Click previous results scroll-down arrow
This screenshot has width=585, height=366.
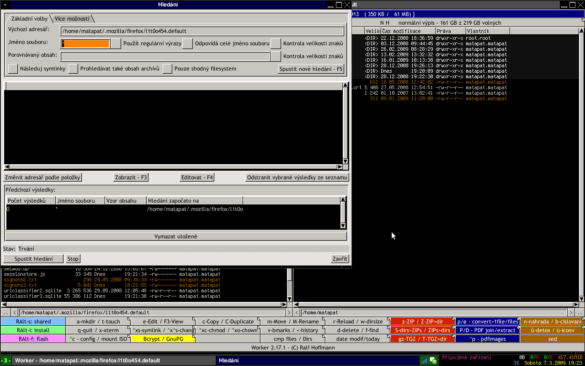343,226
